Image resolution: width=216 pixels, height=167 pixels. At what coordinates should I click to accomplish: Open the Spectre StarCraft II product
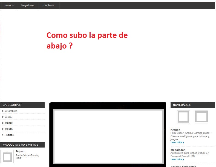pyautogui.click(x=183, y=166)
